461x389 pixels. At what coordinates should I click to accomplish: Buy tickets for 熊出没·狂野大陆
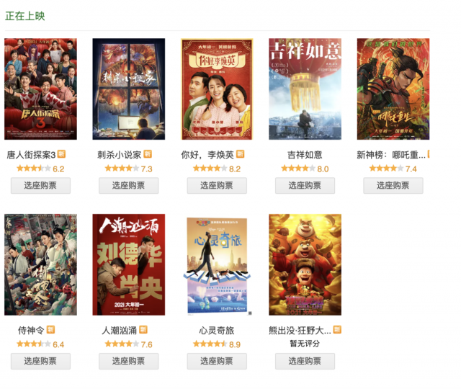pyautogui.click(x=305, y=361)
